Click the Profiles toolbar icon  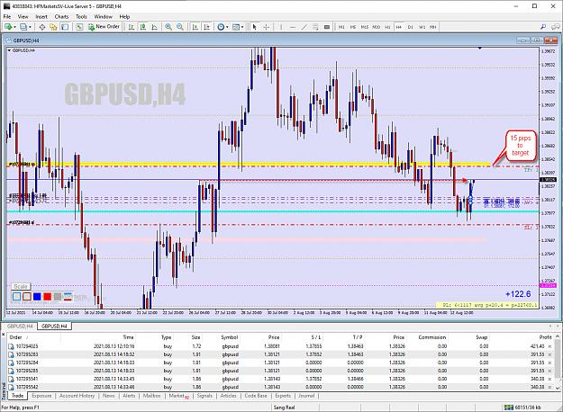[x=23, y=27]
